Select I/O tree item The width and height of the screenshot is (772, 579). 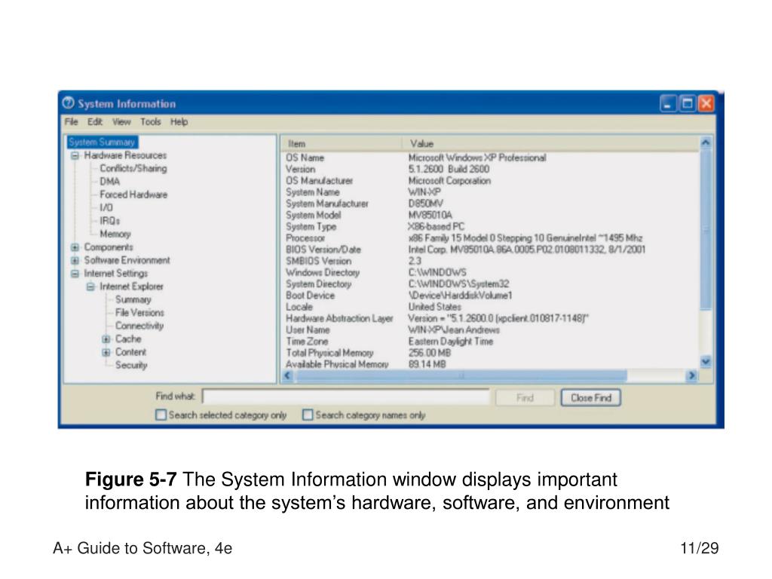pyautogui.click(x=106, y=208)
